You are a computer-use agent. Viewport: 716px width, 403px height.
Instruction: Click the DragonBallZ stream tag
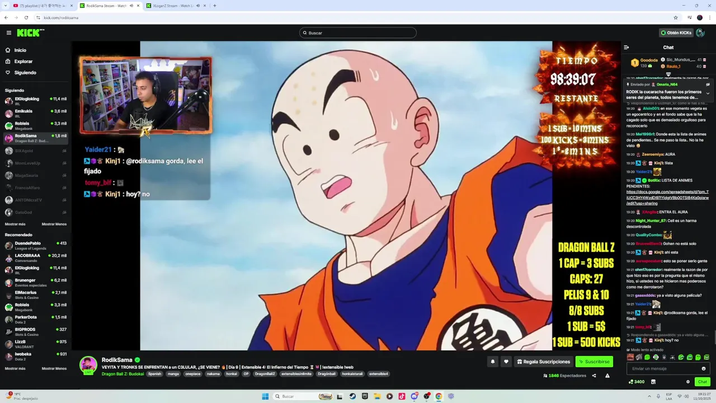tap(265, 374)
